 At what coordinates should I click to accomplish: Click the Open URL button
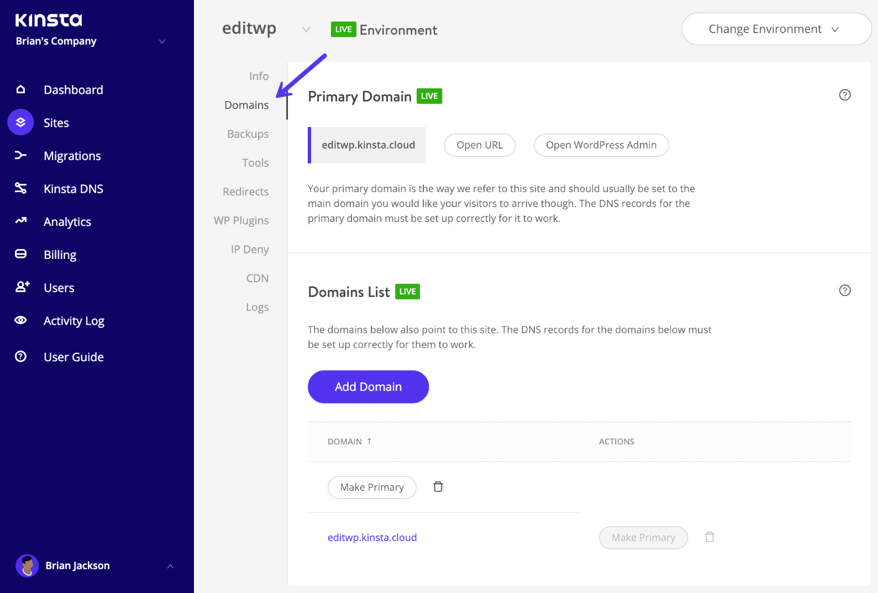click(480, 145)
